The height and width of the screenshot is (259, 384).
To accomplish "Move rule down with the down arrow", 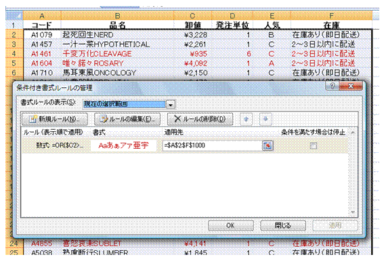I will point(265,119).
